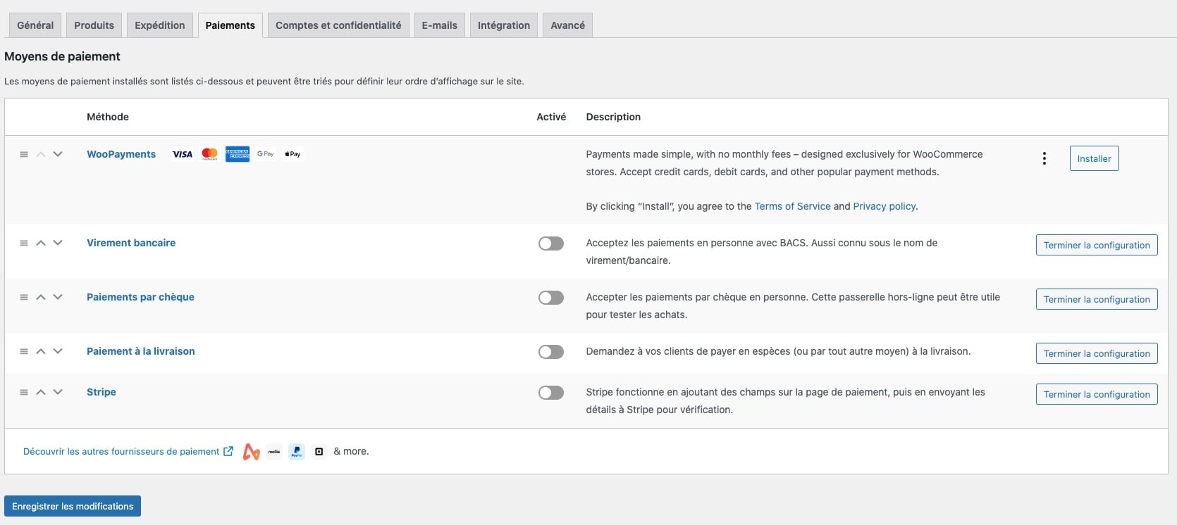Click the Mollie provider logo
The image size is (1177, 525).
pyautogui.click(x=274, y=451)
